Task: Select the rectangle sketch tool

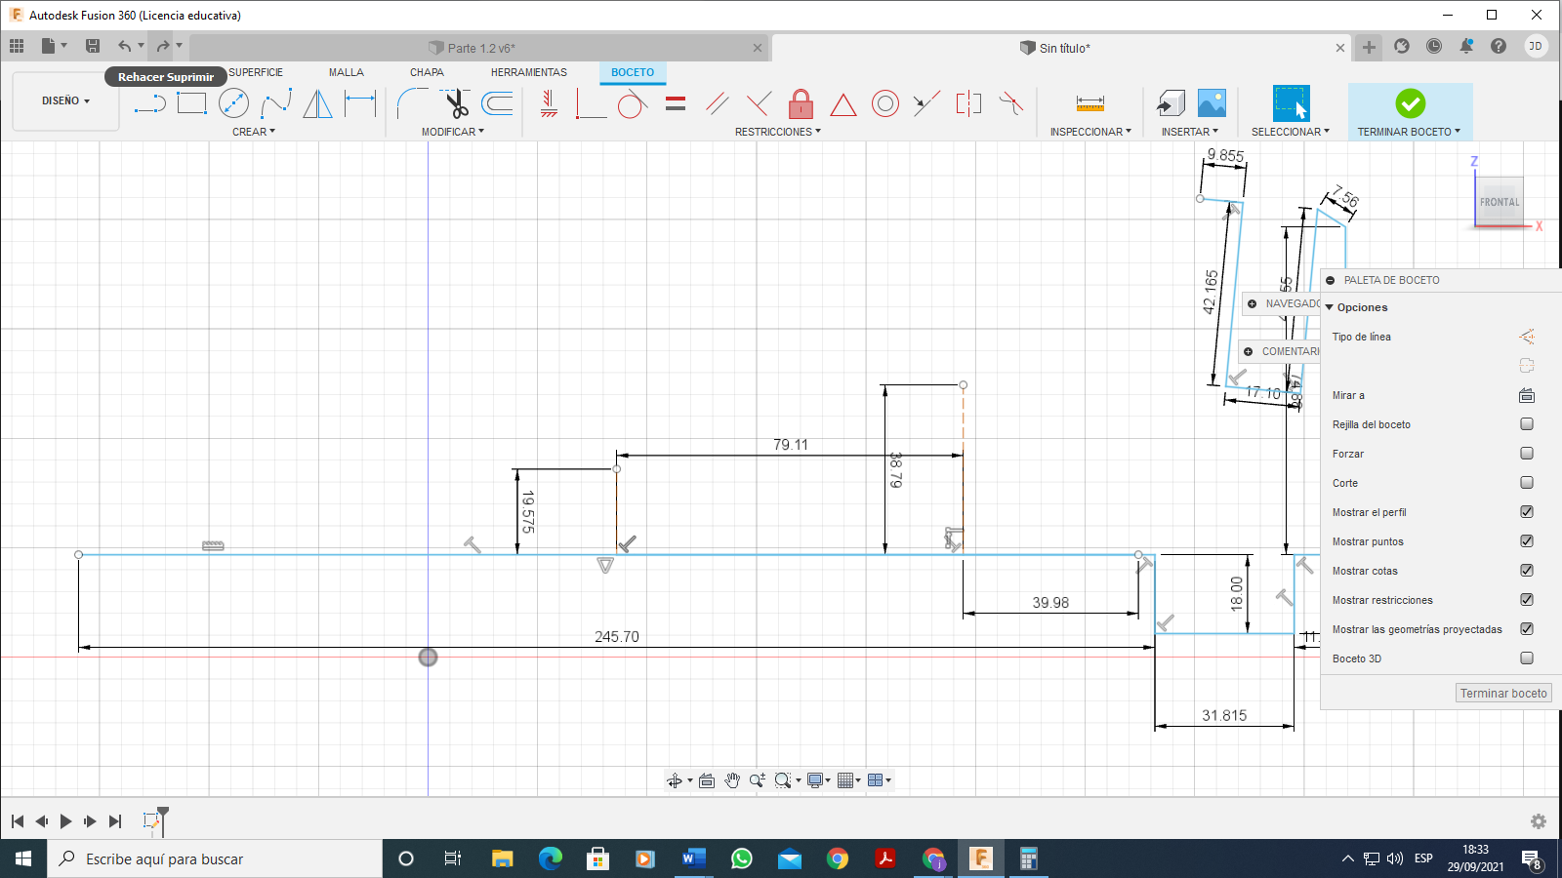Action: click(191, 103)
